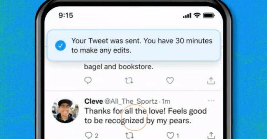Image resolution: width=267 pixels, height=139 pixels.
Task: Open Cleve's 'Thanks for all the love' tweet
Action: pos(145,116)
